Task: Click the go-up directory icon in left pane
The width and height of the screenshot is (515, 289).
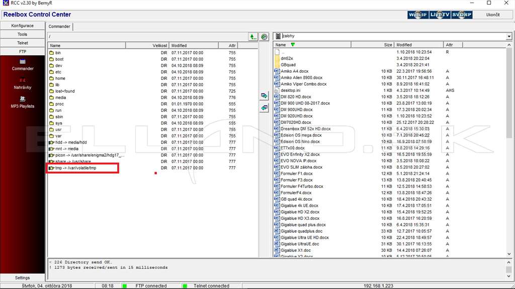Action: [253, 37]
